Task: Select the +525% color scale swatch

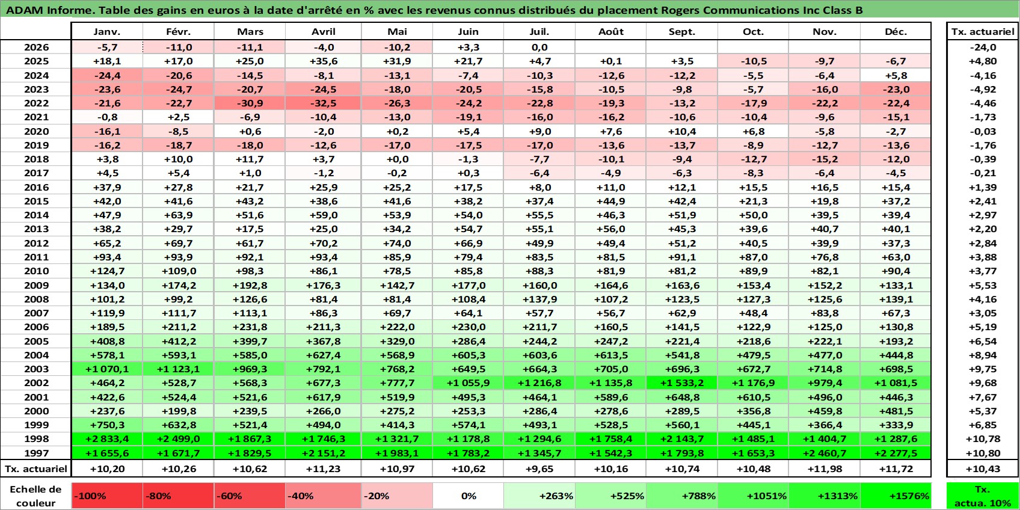Action: [610, 496]
